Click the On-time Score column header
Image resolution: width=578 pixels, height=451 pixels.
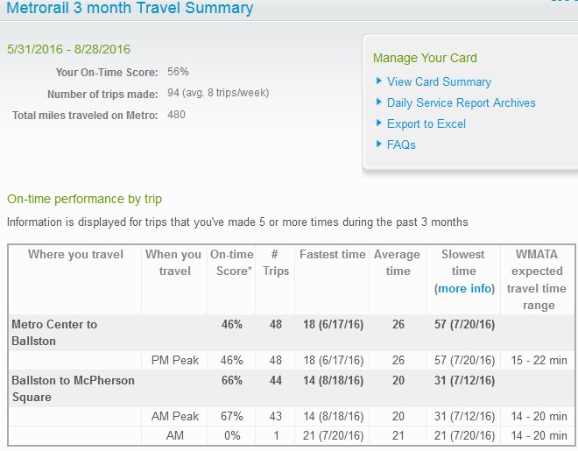coord(231,263)
